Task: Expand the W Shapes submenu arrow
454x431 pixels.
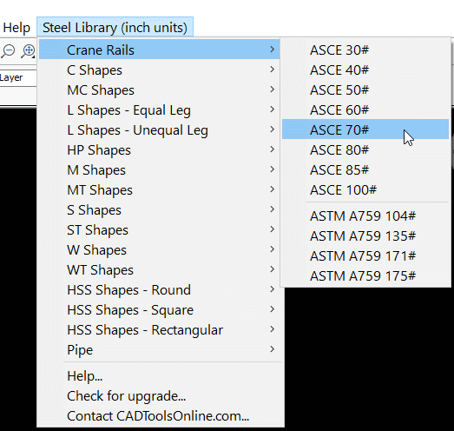Action: [x=272, y=249]
